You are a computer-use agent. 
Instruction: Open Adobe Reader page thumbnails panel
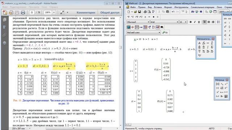coord(5,19)
